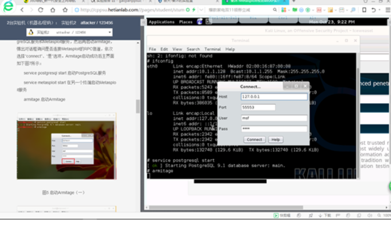Click the flag icon in the browser status bar
The height and width of the screenshot is (227, 391).
click(338, 216)
